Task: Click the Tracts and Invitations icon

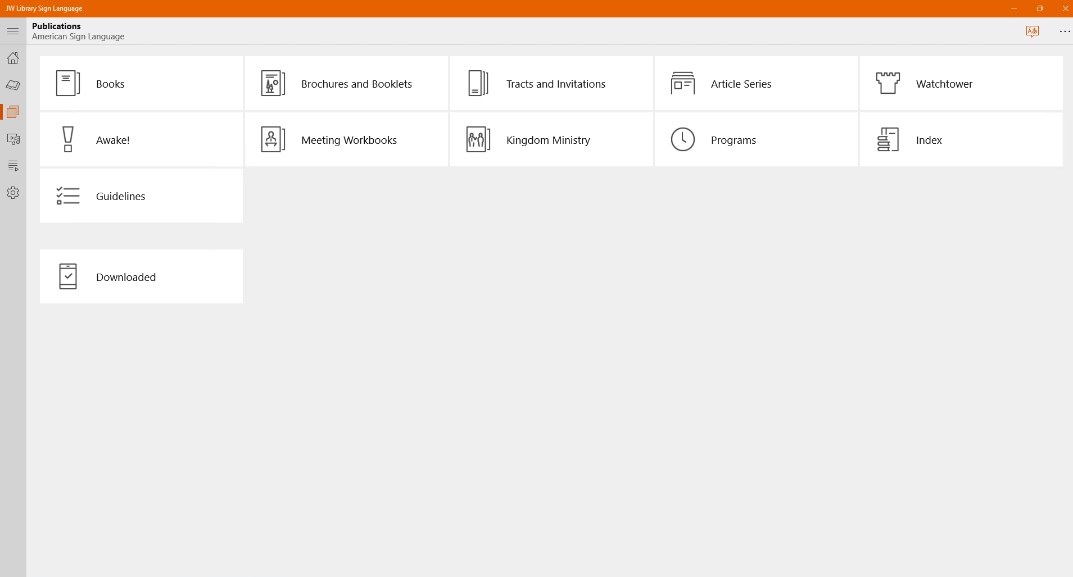Action: (x=478, y=83)
